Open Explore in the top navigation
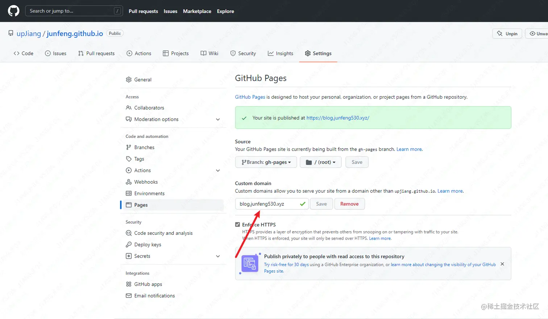Image resolution: width=548 pixels, height=319 pixels. (x=225, y=11)
